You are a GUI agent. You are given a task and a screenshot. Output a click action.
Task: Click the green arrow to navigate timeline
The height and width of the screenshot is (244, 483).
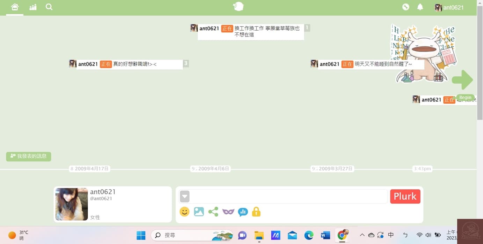tap(462, 79)
